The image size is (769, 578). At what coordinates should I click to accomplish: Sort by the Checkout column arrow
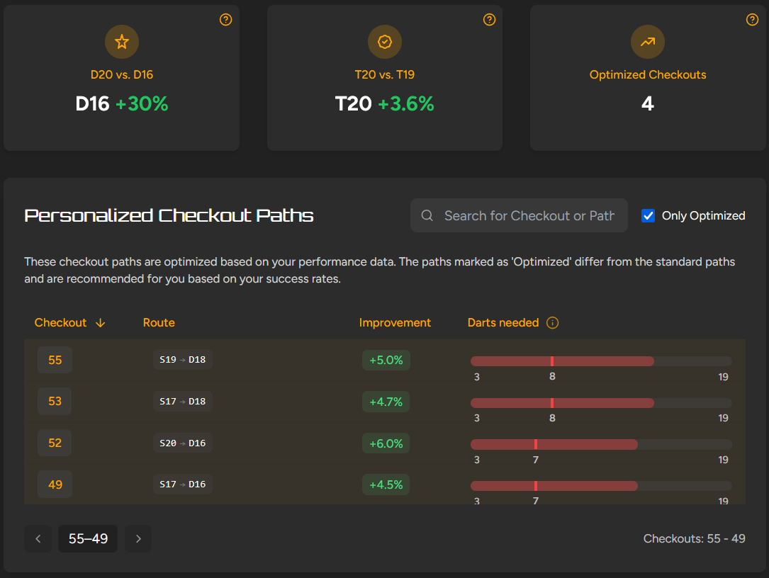[x=100, y=322]
